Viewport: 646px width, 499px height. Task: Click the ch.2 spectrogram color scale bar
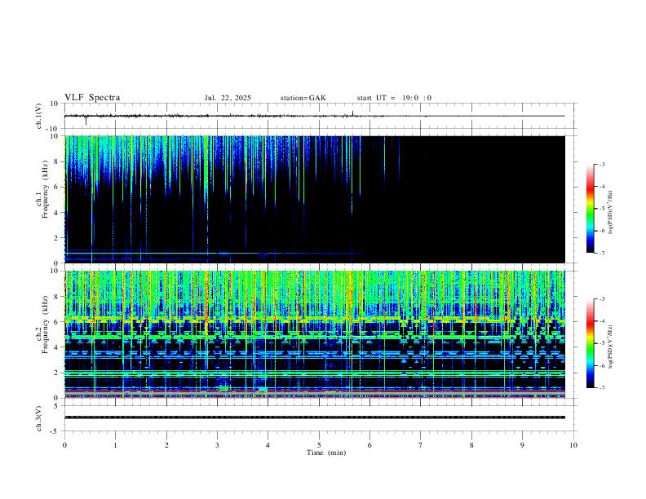[x=591, y=343]
